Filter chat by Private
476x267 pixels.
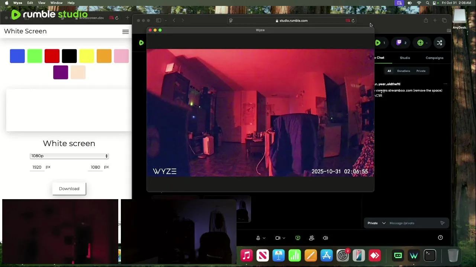tap(421, 71)
